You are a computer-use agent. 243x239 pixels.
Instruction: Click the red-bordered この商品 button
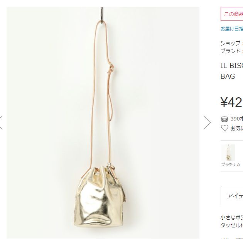point(232,14)
